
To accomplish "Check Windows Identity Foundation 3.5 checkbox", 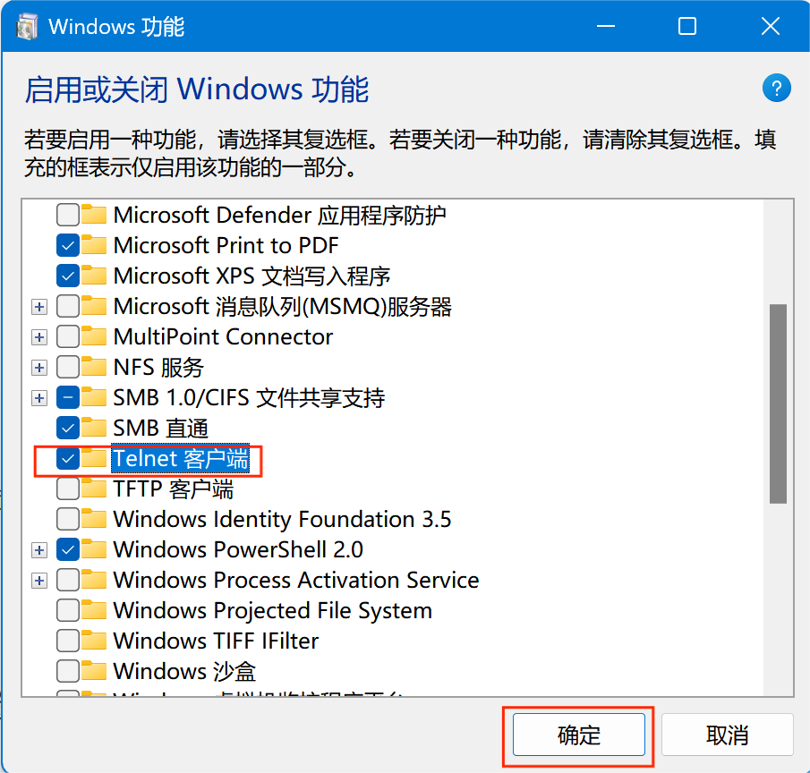I will pos(68,519).
